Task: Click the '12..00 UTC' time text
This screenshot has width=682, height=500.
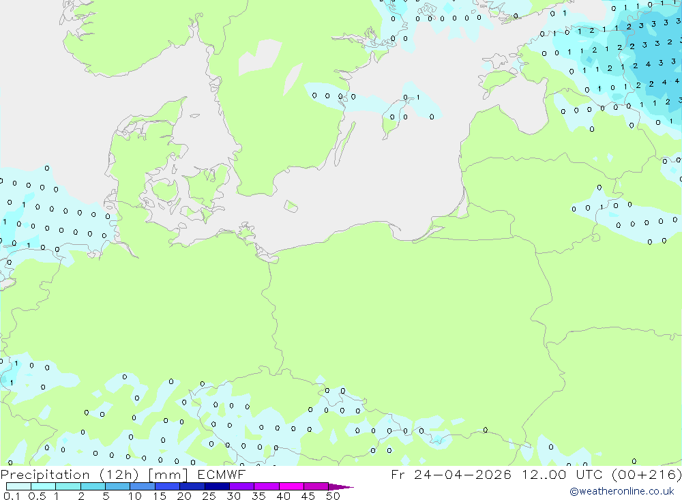Action: pos(563,474)
